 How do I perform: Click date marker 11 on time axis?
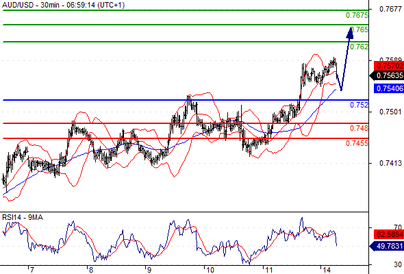(269, 270)
